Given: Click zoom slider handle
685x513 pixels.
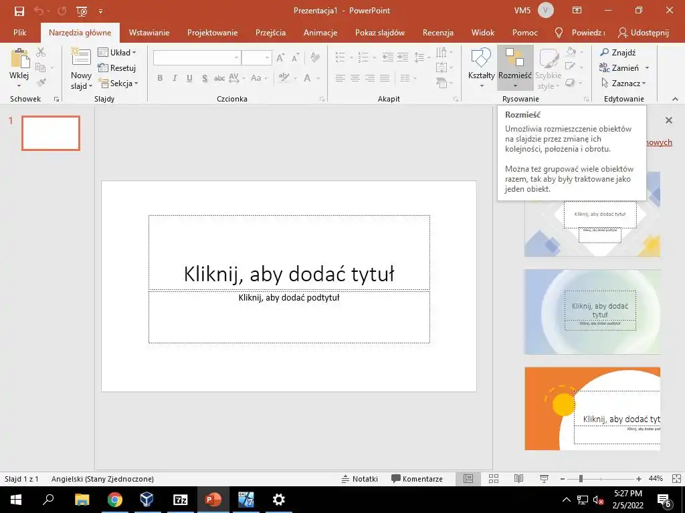Looking at the screenshot, I should [581, 478].
